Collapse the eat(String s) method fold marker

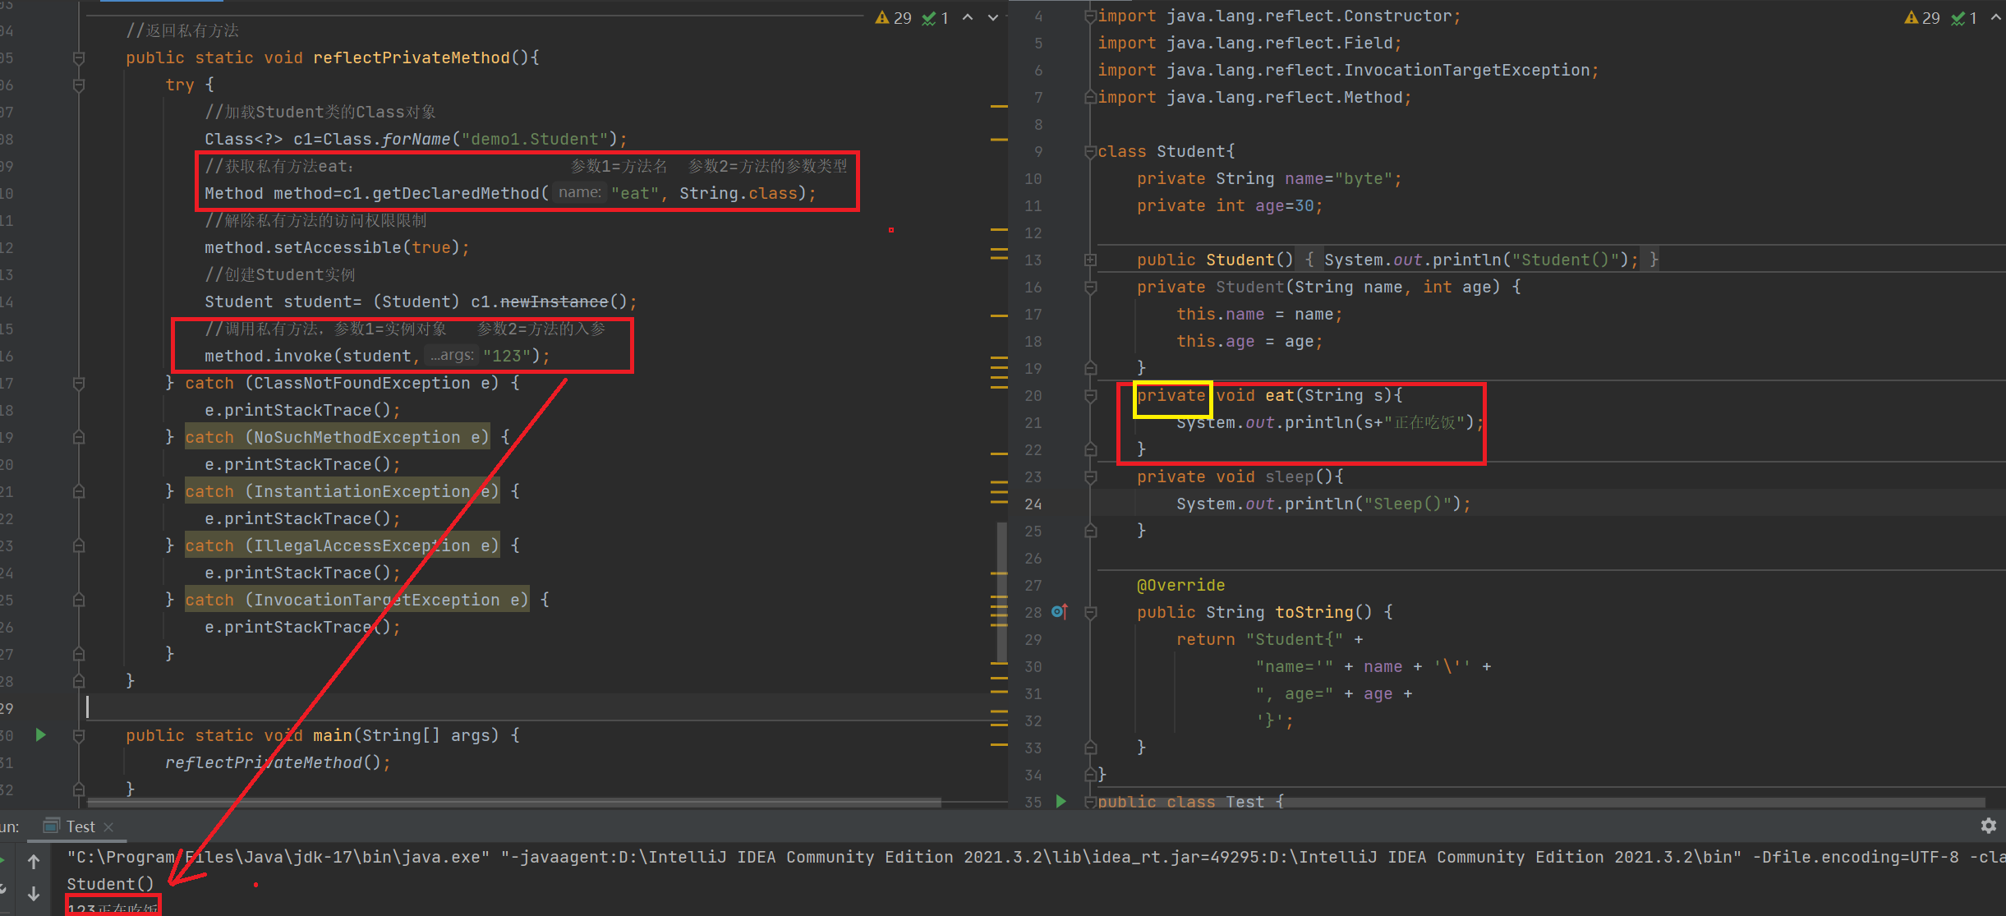(x=1090, y=396)
